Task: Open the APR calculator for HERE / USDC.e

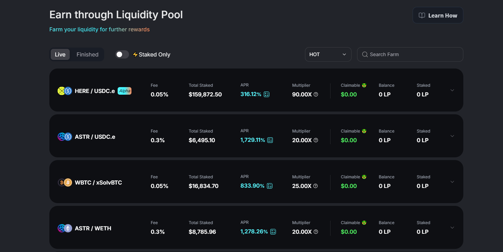Action: click(x=267, y=94)
